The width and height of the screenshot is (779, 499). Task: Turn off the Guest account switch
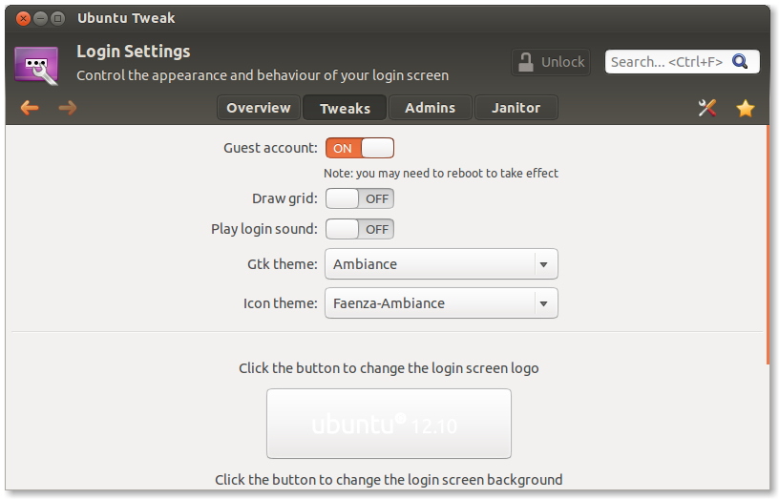[360, 148]
